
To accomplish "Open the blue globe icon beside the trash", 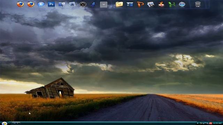I will point(182,5).
